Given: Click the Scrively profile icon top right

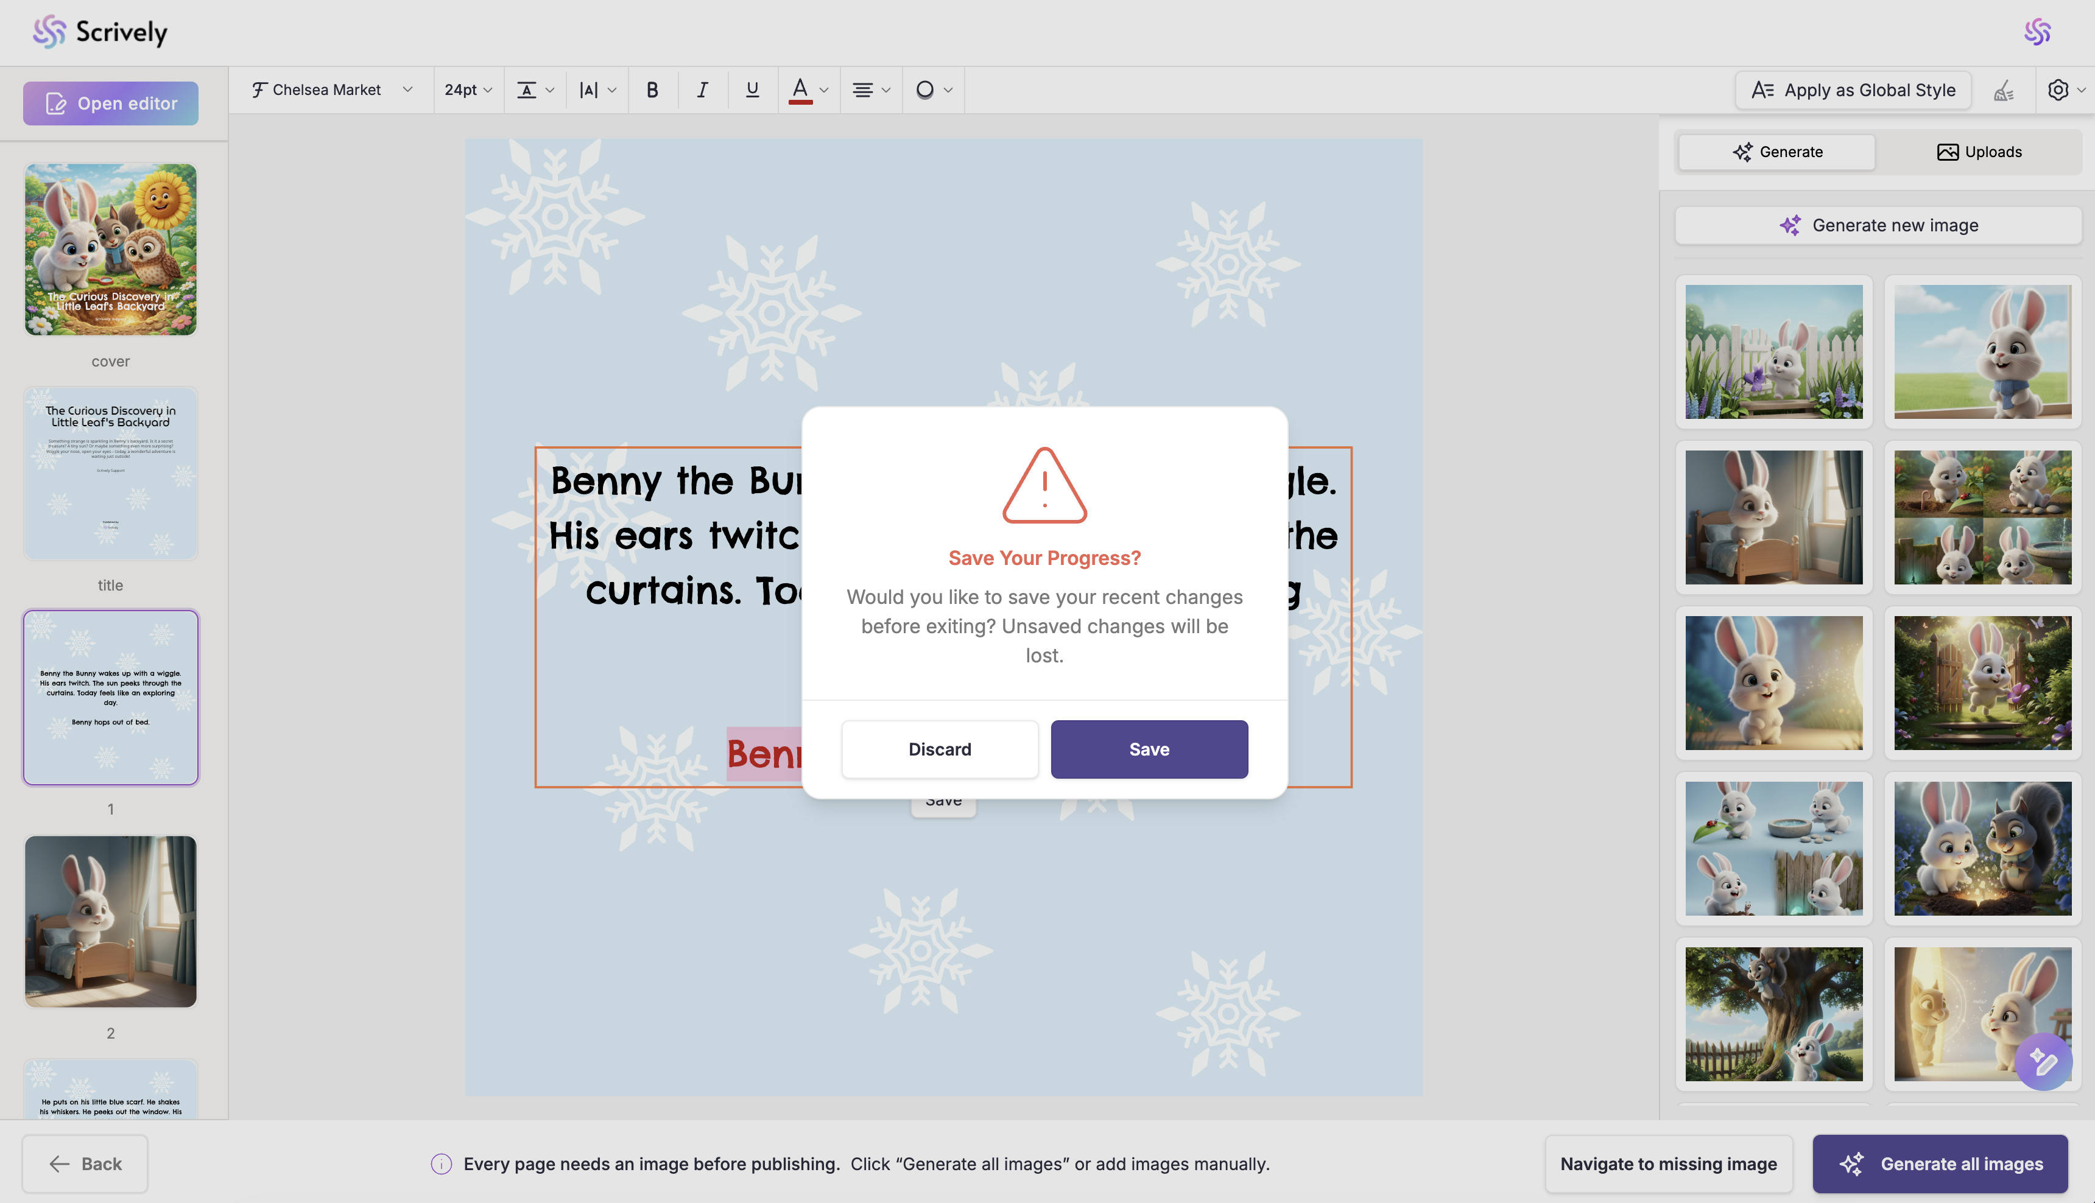Looking at the screenshot, I should [2037, 32].
